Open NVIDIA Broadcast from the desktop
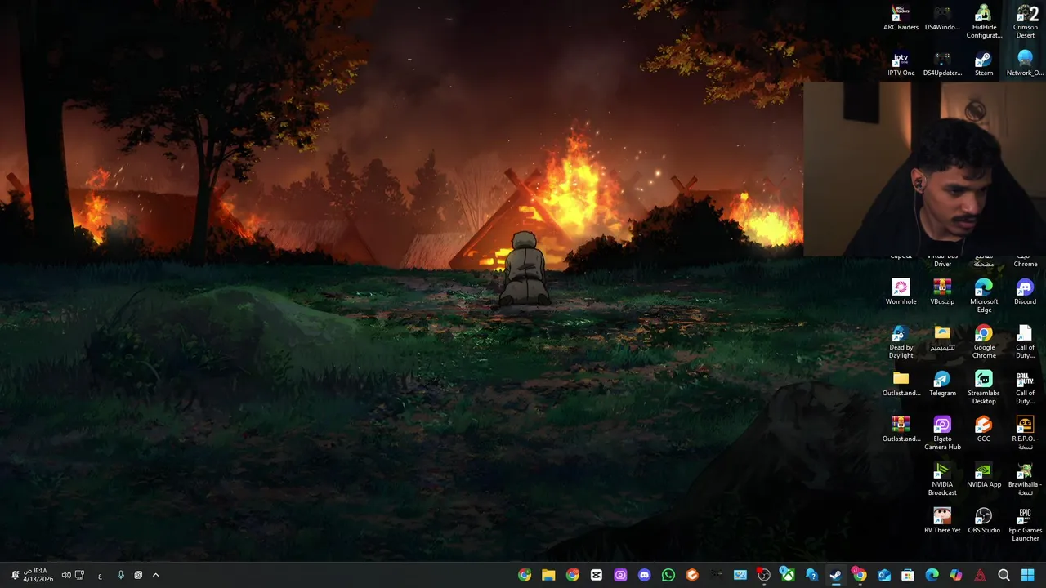The image size is (1046, 588). tap(942, 479)
